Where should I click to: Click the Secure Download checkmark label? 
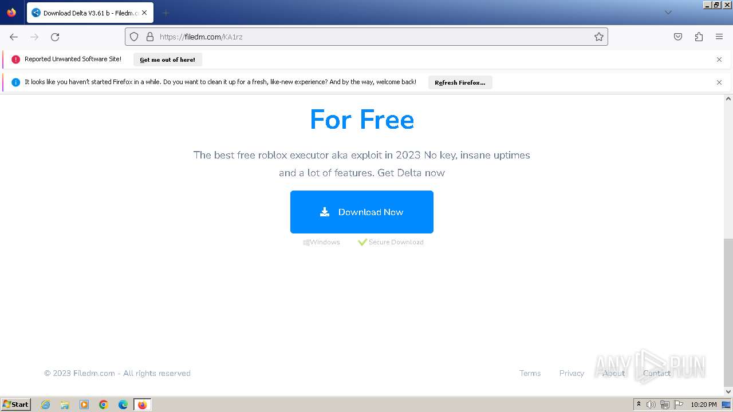[x=391, y=242]
